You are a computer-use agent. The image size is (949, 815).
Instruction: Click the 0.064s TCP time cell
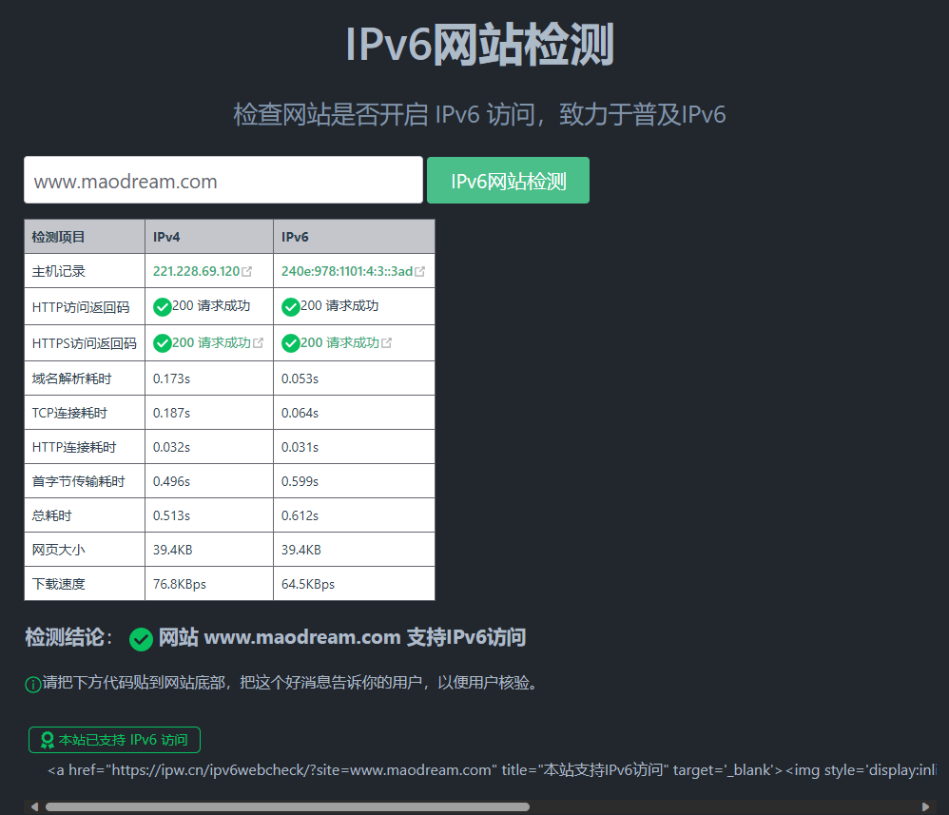(x=354, y=413)
